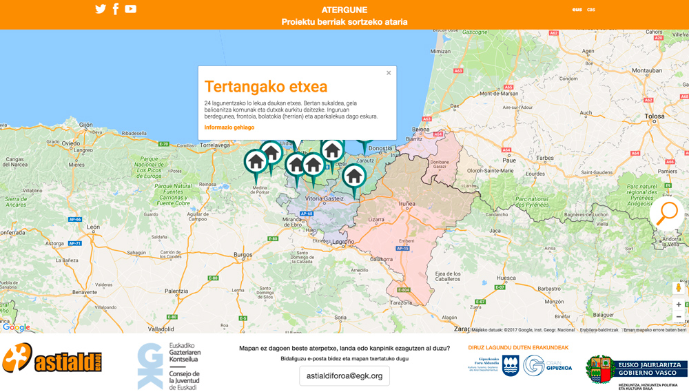Click the Donostia city label on the map

[380, 149]
